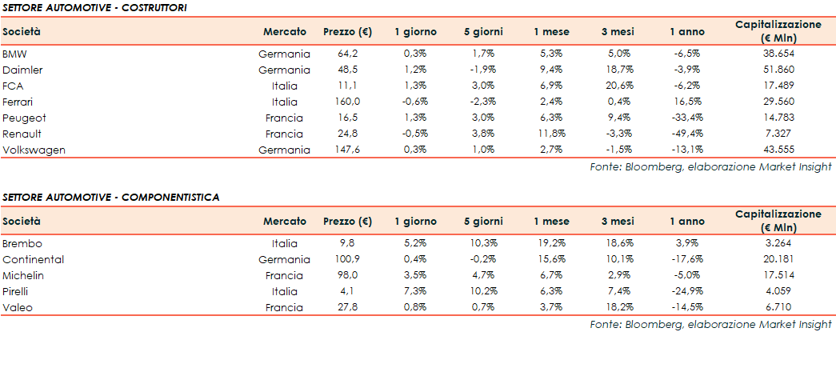Click Mercato header in the Componentistica table
Viewport: 836px width, 368px height.
tap(285, 222)
